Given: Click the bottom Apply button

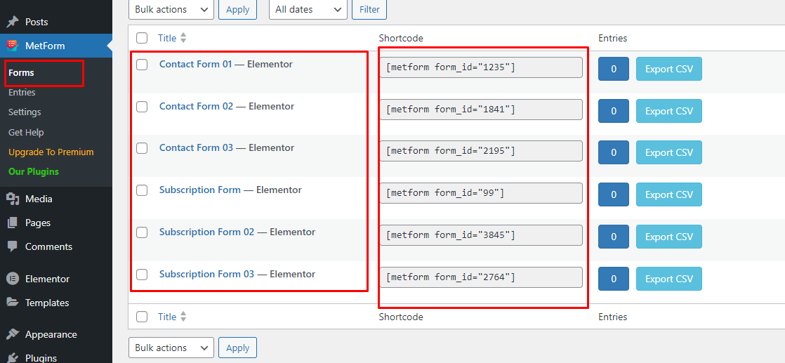Looking at the screenshot, I should [238, 348].
